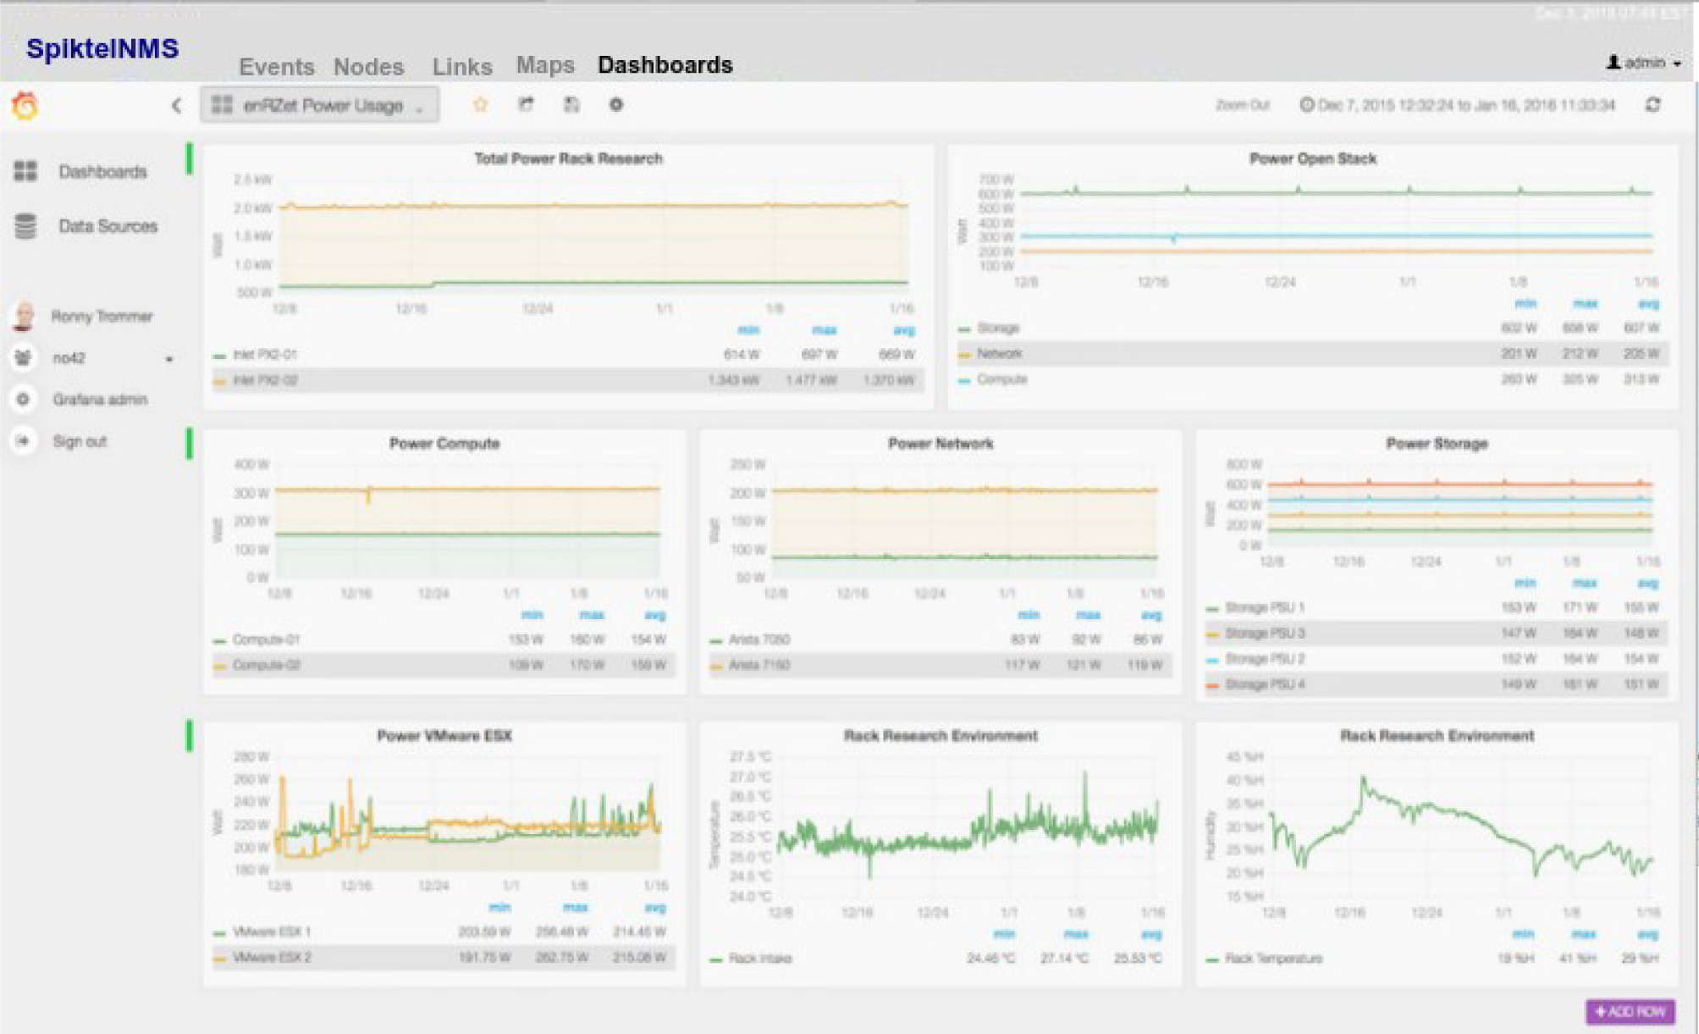Click the Grafana flame logo icon
1699x1034 pixels.
[25, 106]
